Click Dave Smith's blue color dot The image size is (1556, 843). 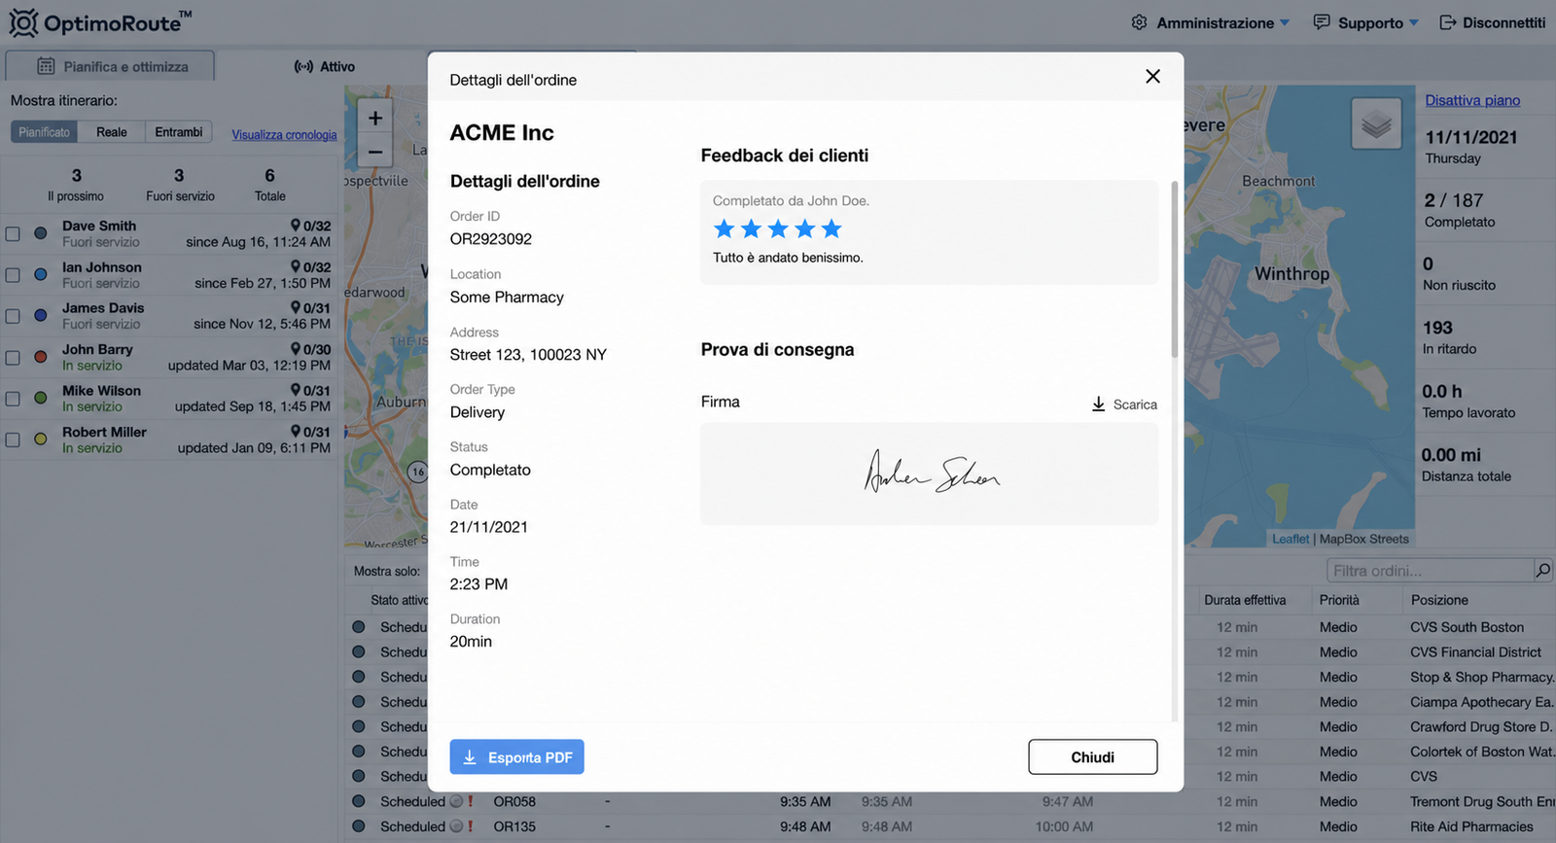pyautogui.click(x=41, y=233)
